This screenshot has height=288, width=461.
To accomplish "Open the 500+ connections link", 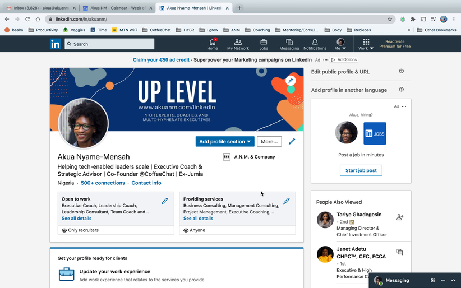I will [103, 183].
